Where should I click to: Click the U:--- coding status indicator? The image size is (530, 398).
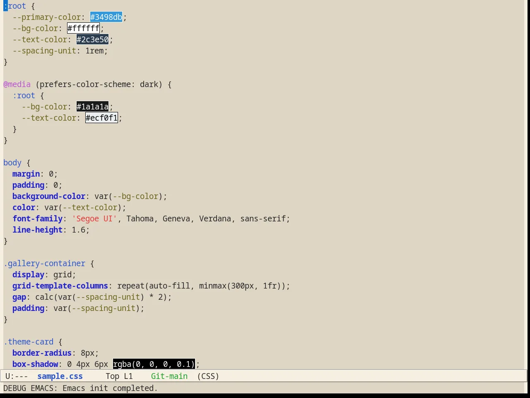17,376
